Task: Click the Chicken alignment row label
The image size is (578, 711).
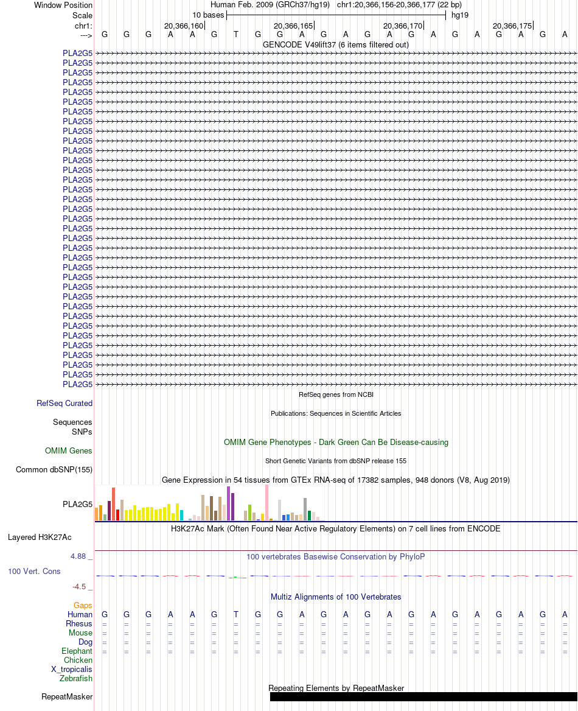Action: tap(78, 660)
